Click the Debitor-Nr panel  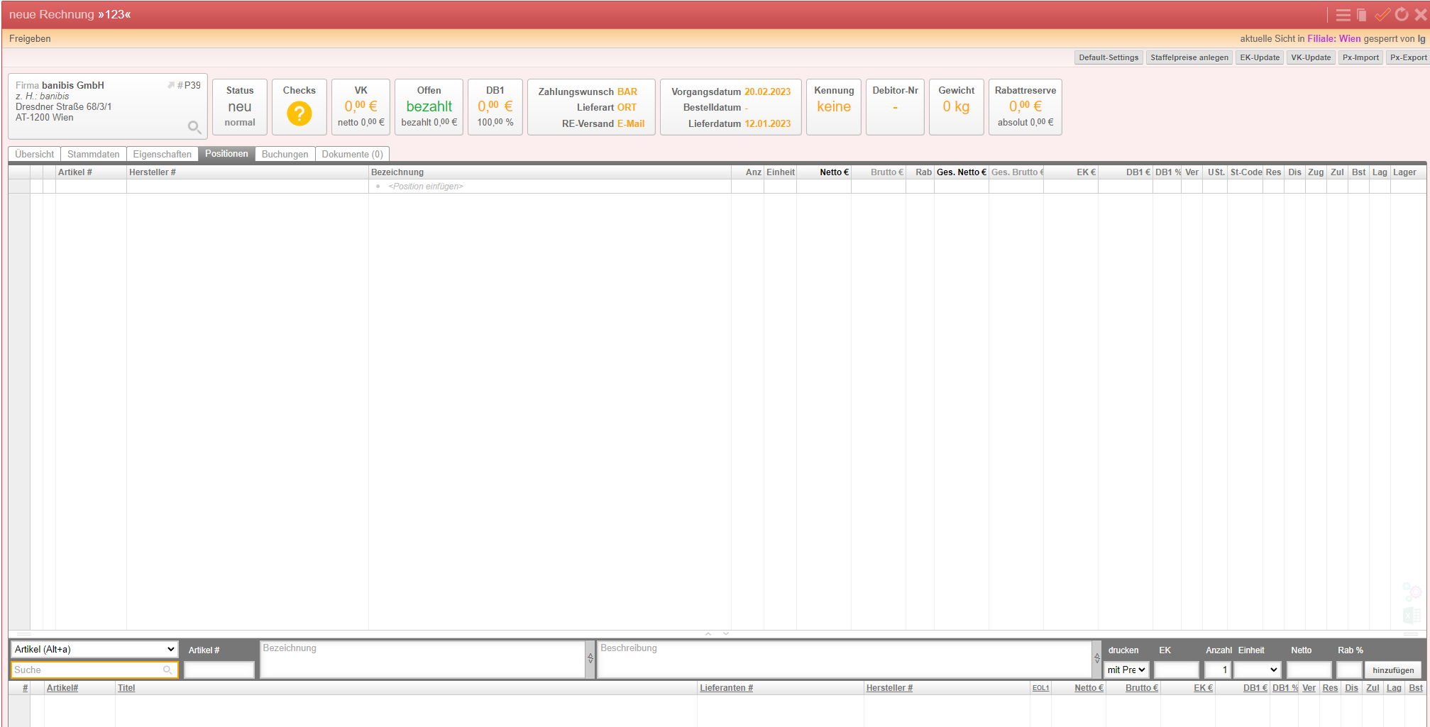click(x=895, y=106)
